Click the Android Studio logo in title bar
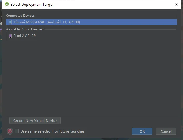Image resolution: width=183 pixels, height=140 pixels. tap(7, 4)
